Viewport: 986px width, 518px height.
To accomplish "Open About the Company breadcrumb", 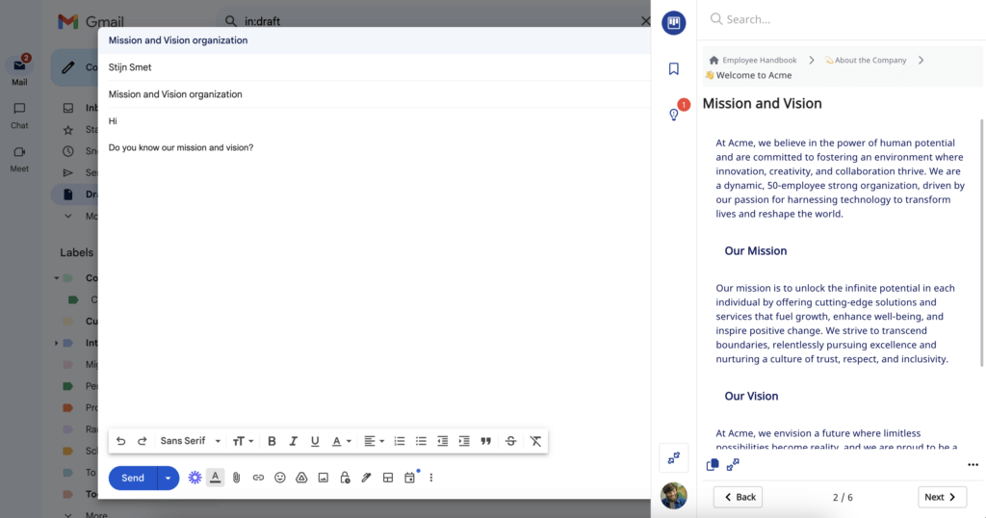I will click(x=866, y=60).
